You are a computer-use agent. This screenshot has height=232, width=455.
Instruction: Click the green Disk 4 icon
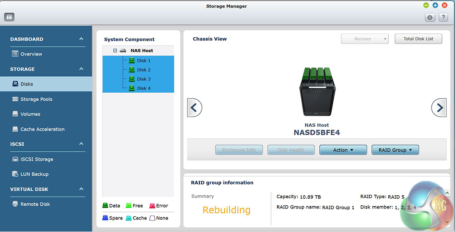point(132,88)
